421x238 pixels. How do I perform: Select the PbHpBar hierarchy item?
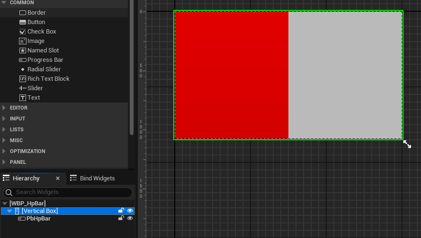click(x=68, y=219)
